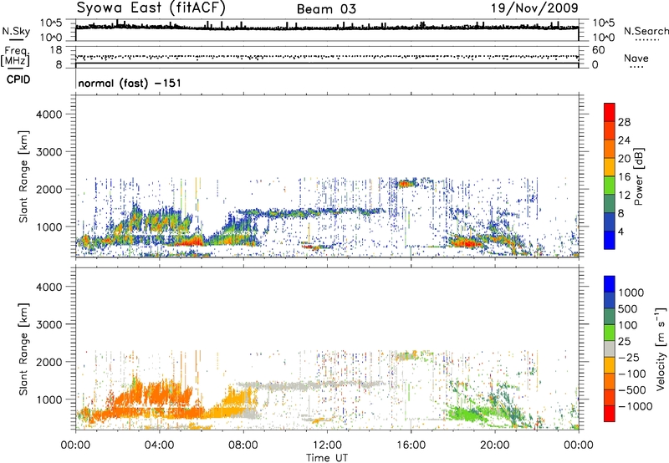
Task: Select the "20" power colorbar tick
Action: (x=624, y=159)
